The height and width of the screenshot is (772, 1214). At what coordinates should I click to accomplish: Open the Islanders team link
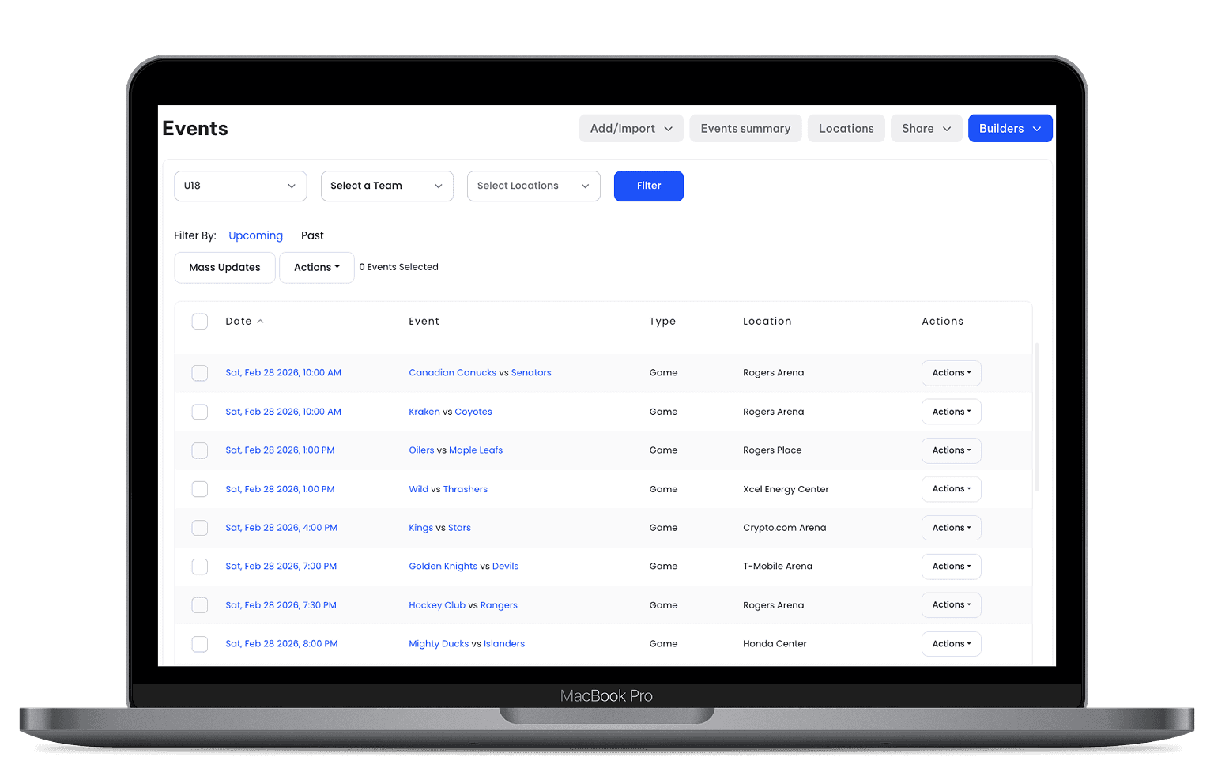tap(504, 644)
